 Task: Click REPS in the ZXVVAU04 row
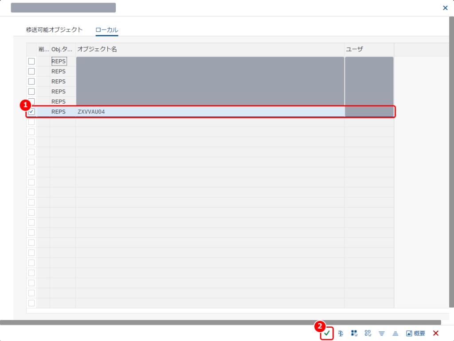59,112
